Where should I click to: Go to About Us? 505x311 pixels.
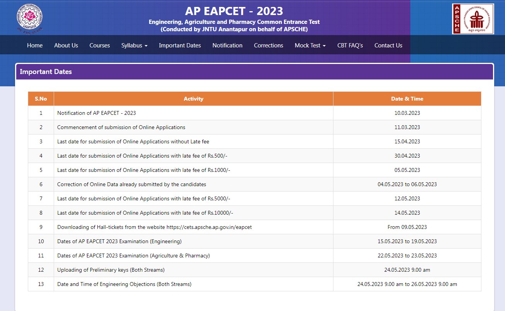(66, 45)
